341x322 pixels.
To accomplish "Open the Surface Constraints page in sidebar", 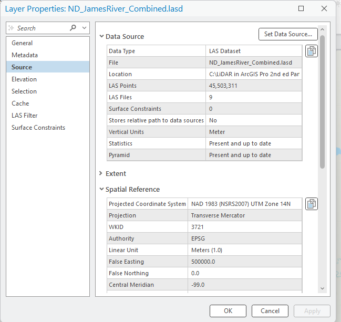I will coord(48,128).
